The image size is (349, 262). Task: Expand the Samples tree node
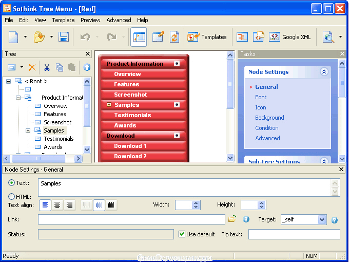[28, 130]
